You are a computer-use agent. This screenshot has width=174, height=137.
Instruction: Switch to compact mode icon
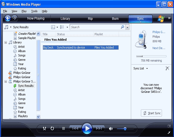169,132
